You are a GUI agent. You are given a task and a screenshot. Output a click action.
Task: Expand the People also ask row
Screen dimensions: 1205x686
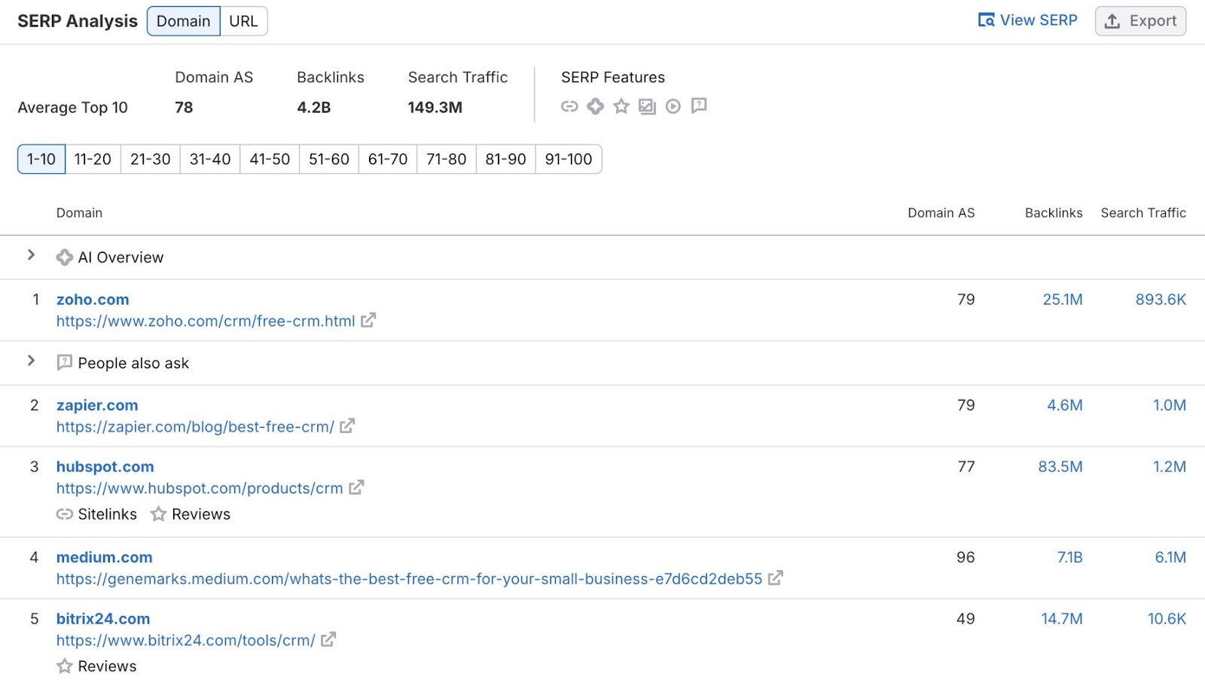pos(31,361)
